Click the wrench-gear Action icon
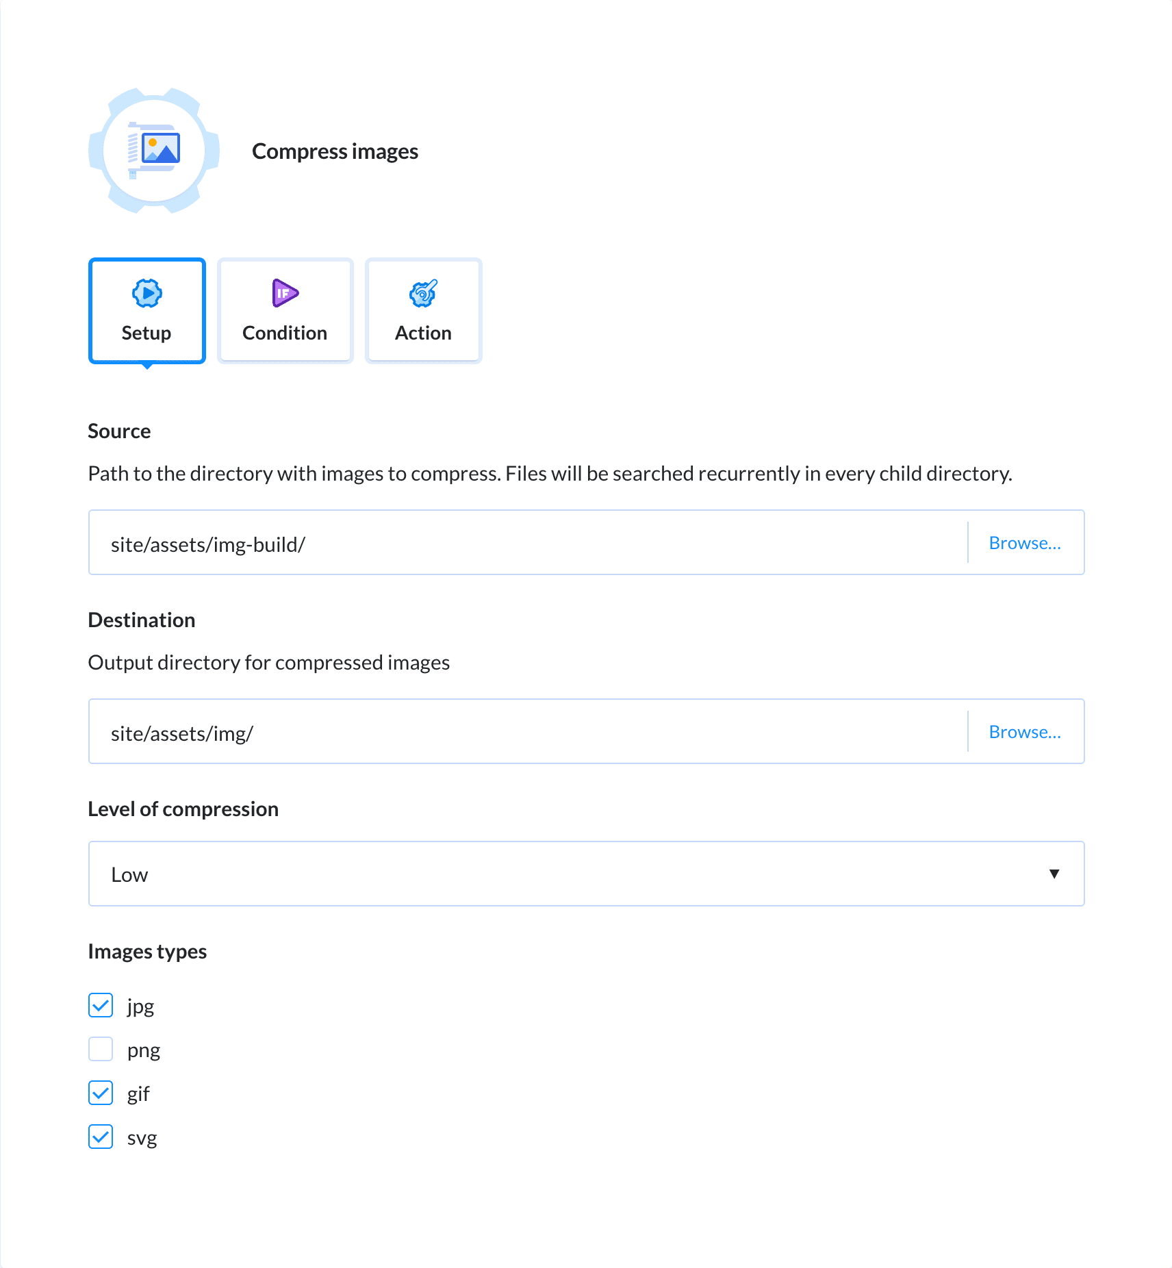Image resolution: width=1172 pixels, height=1268 pixels. click(422, 293)
